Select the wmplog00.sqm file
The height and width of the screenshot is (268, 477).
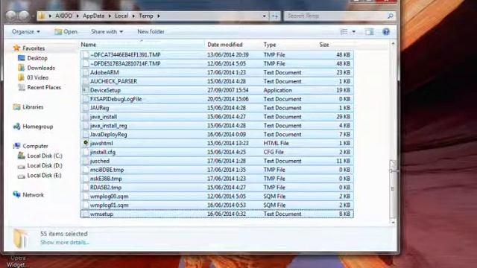217,197
